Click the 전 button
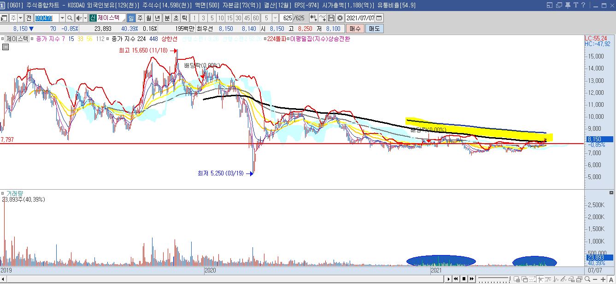 (x=29, y=18)
